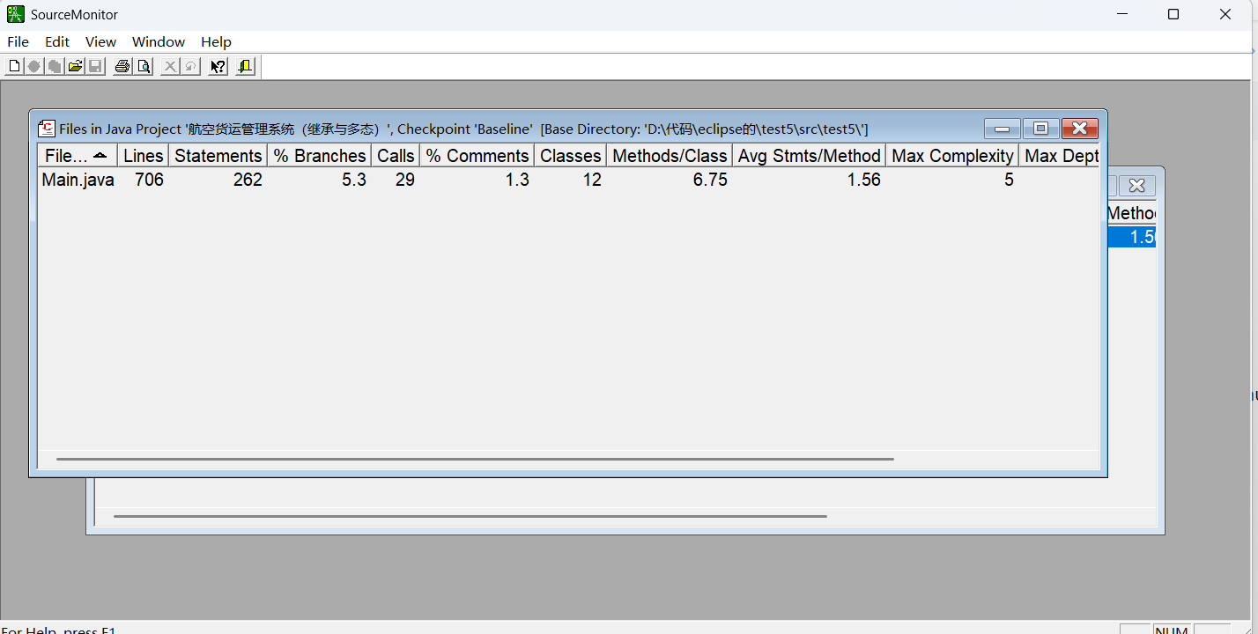The image size is (1258, 634).
Task: Click the Exit door toolbar icon
Action: click(x=245, y=66)
